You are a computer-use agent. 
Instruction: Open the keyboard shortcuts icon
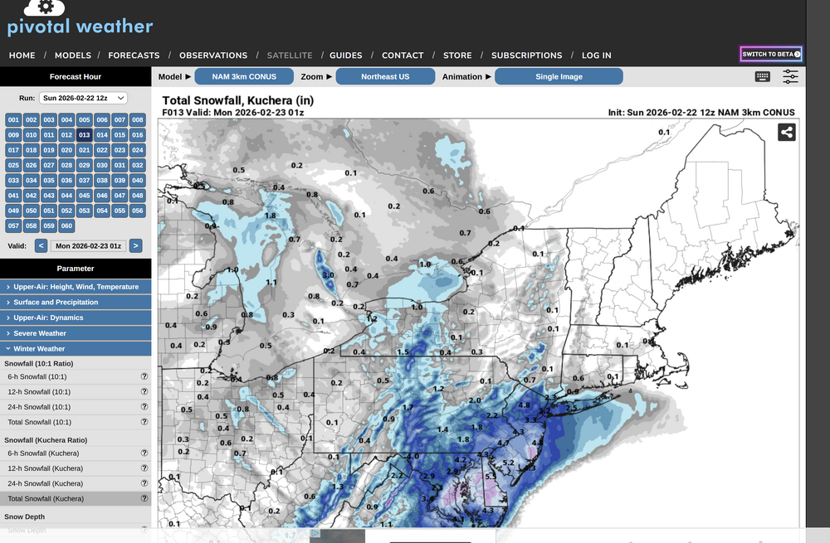coord(762,77)
